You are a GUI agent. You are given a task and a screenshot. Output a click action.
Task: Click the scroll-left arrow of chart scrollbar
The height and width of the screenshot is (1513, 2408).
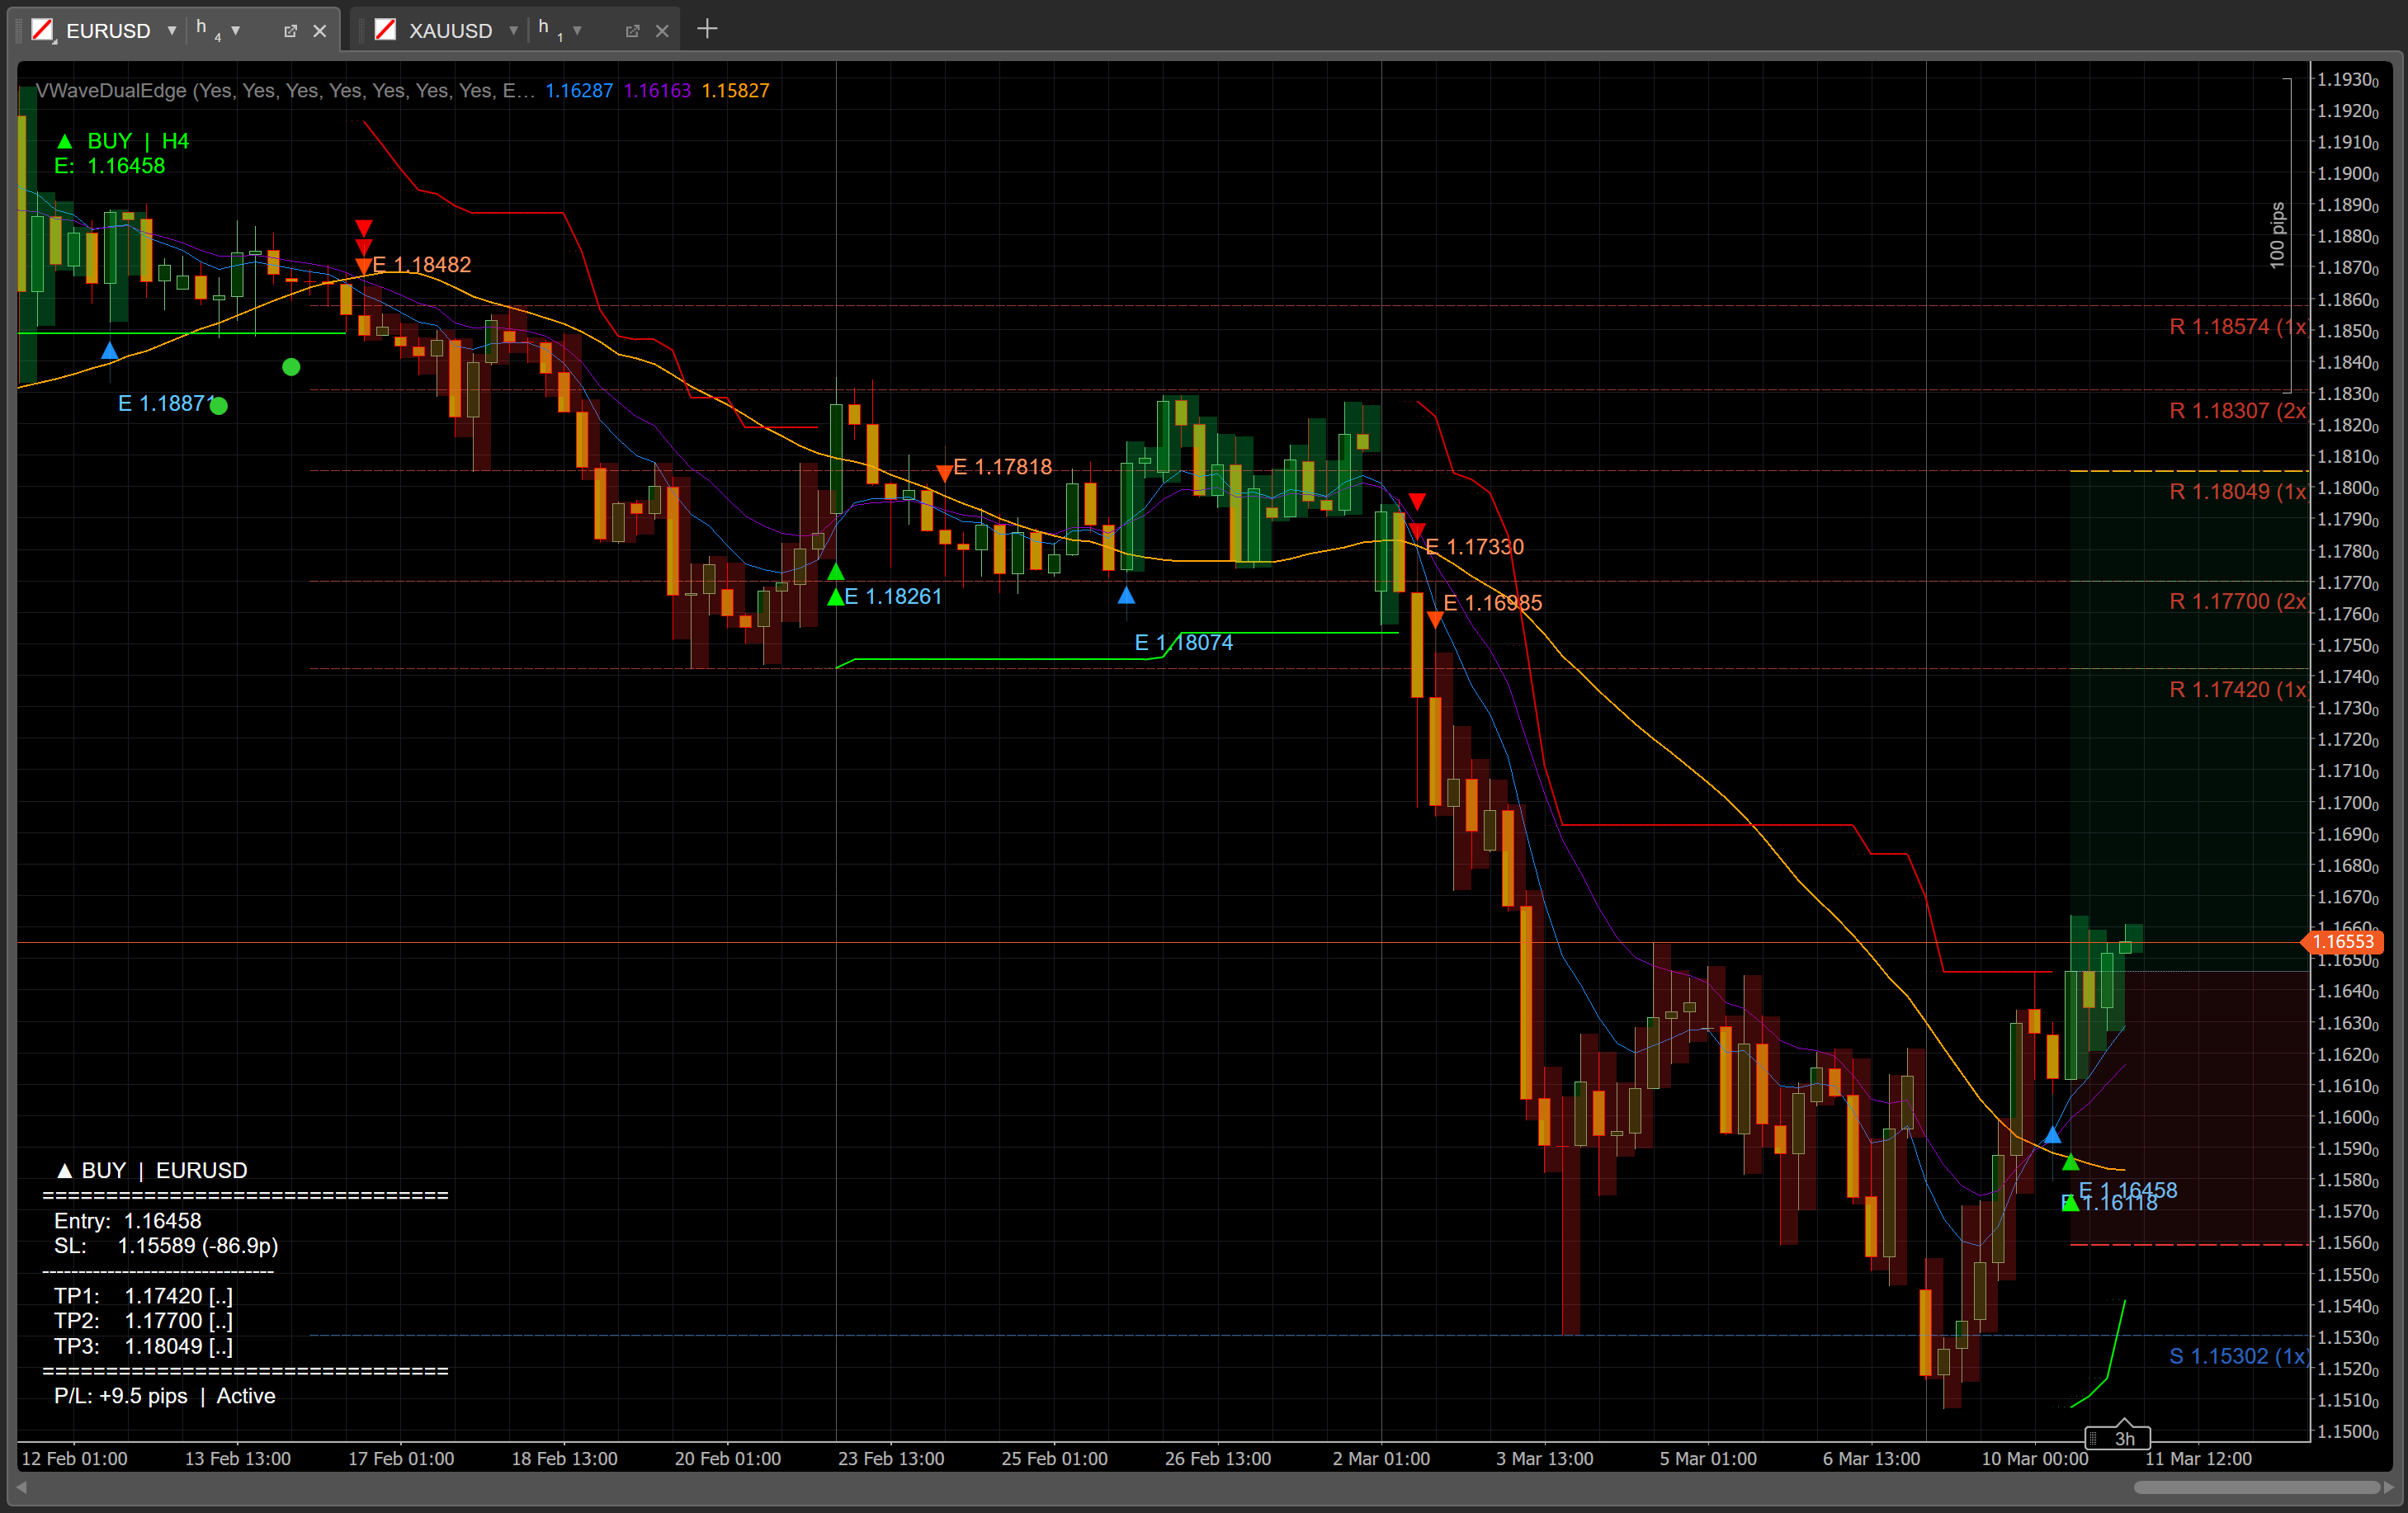[22, 1487]
